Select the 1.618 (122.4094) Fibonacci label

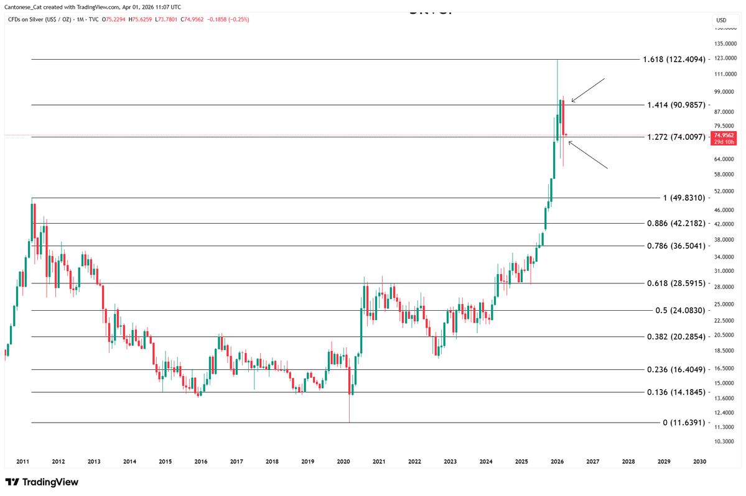pos(674,60)
